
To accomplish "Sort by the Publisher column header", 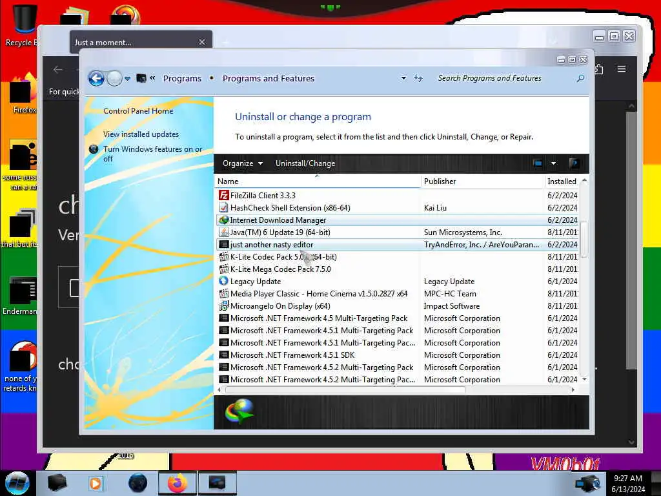I will 483,181.
